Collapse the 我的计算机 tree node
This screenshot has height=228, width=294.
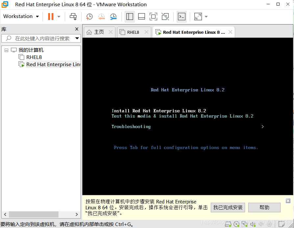[6, 50]
